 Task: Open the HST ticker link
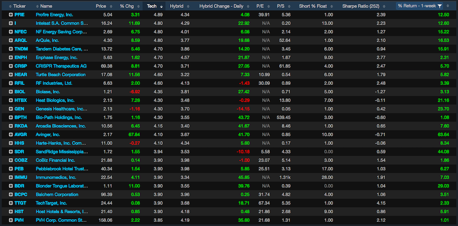[19, 212]
